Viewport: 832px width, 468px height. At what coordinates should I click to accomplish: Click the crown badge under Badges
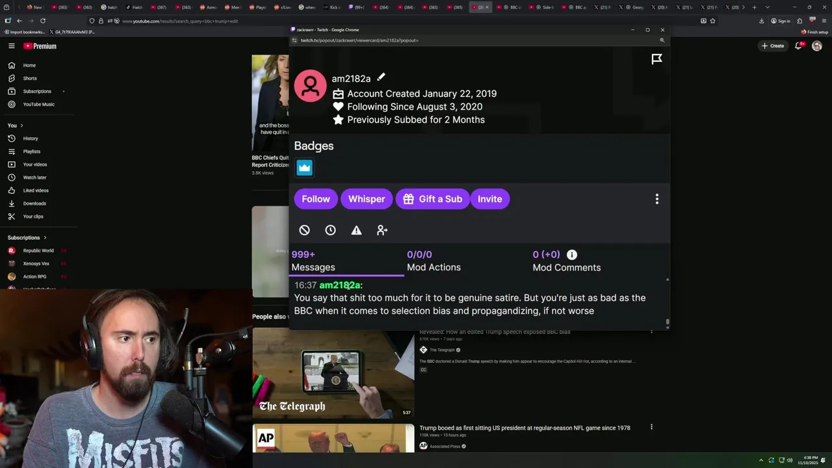point(304,168)
